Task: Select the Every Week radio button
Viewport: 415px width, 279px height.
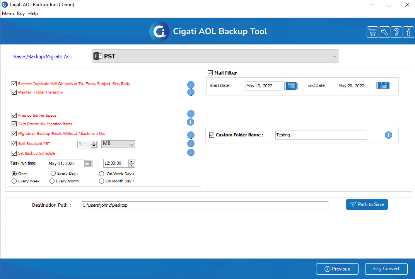Action: [x=14, y=181]
